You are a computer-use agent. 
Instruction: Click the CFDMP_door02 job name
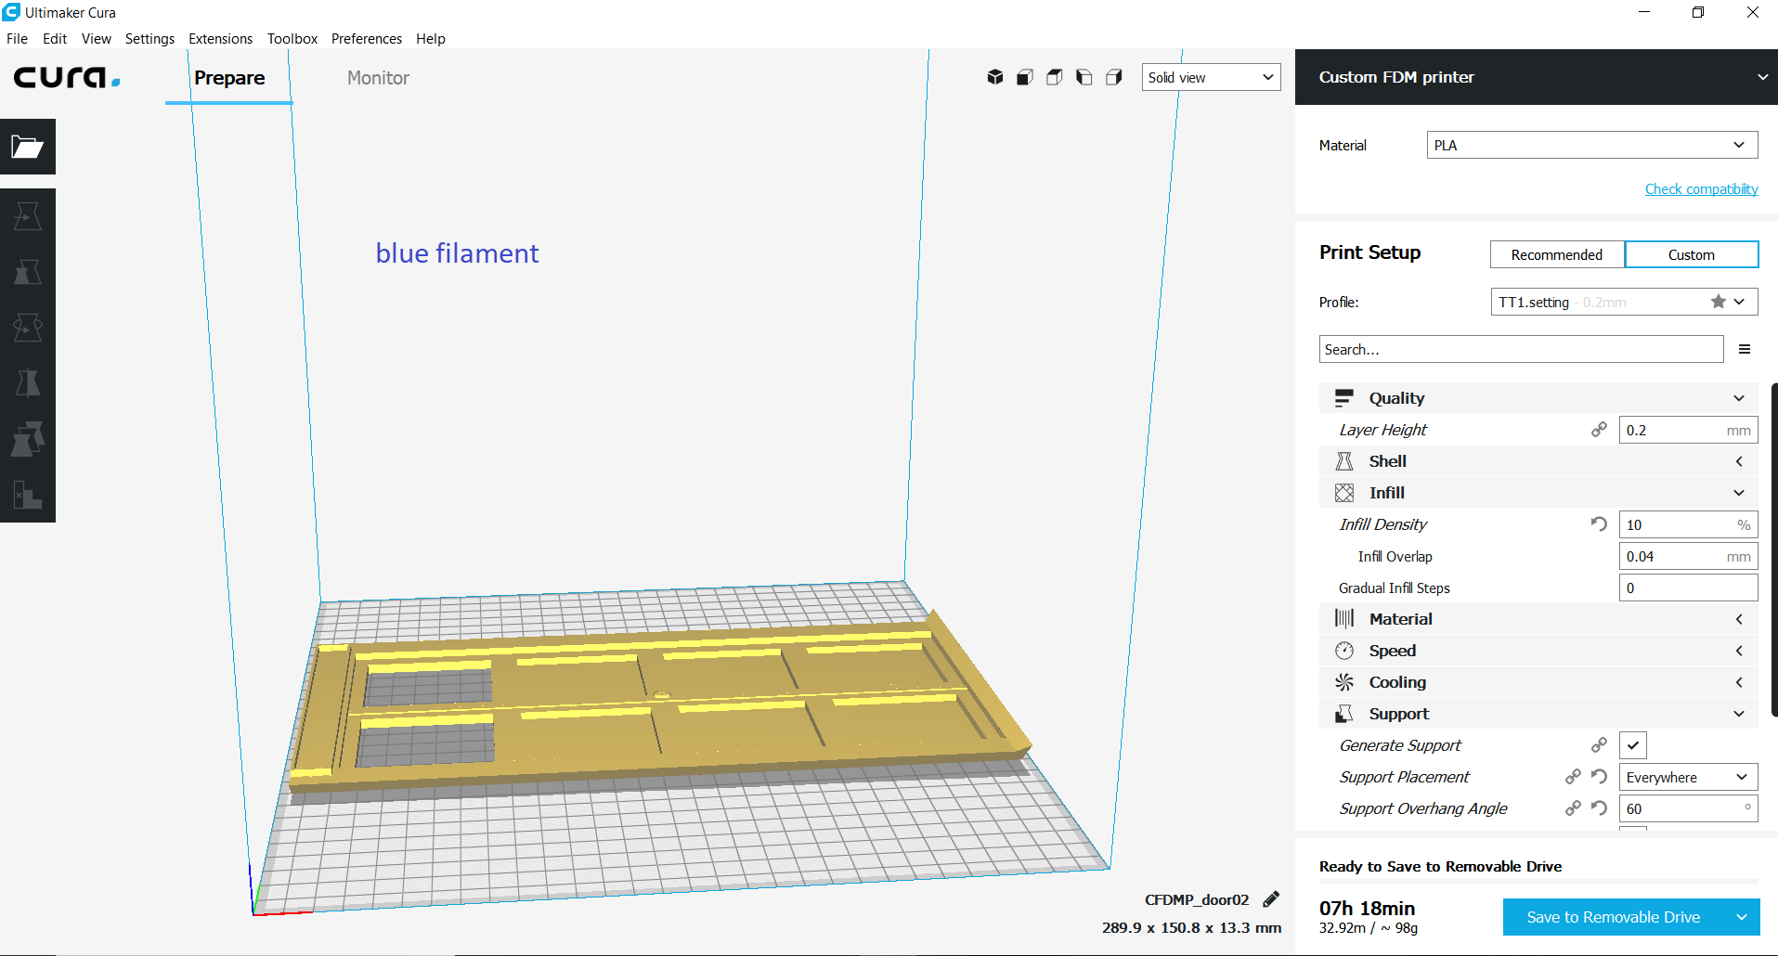(1197, 899)
